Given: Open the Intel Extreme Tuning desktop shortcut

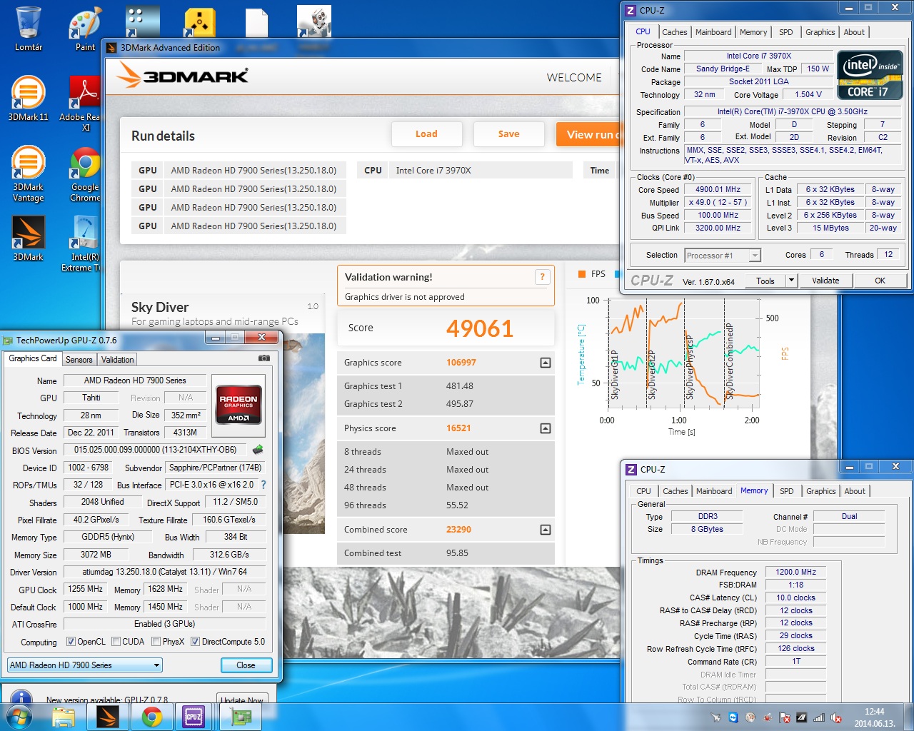Looking at the screenshot, I should 85,243.
